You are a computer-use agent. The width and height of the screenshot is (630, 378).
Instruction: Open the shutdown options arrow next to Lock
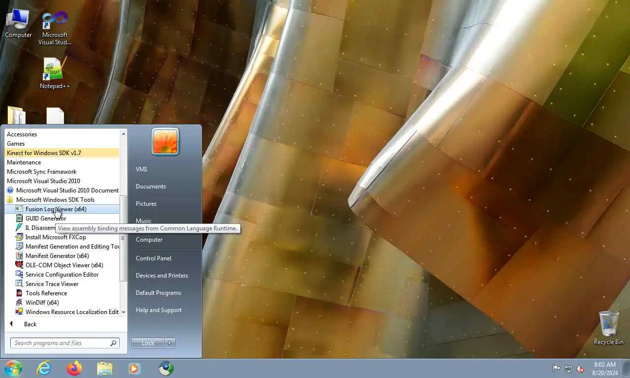(170, 343)
